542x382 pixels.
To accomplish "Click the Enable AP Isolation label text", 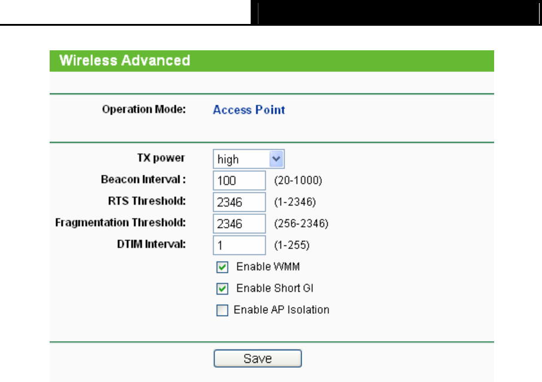I will tap(281, 310).
